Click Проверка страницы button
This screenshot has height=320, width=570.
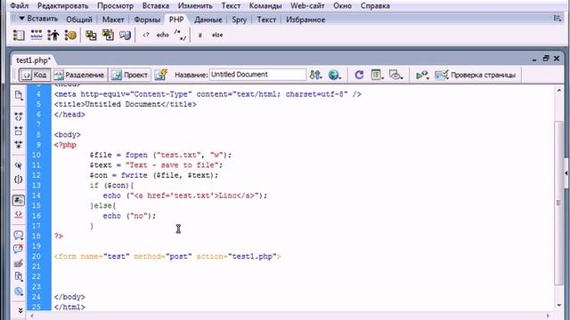click(476, 75)
